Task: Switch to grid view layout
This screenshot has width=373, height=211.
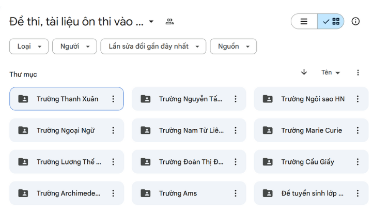Action: tap(331, 21)
